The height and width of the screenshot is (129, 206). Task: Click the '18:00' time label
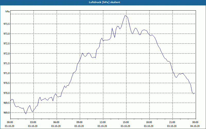click(149, 122)
